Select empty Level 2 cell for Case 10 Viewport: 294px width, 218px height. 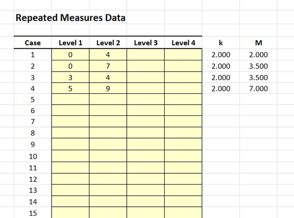(108, 156)
